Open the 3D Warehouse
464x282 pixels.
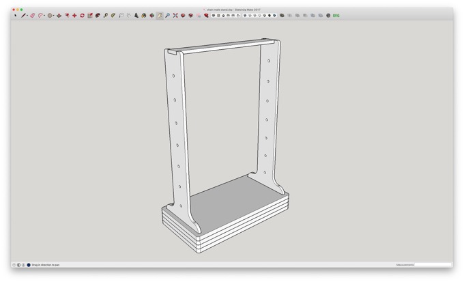[183, 16]
